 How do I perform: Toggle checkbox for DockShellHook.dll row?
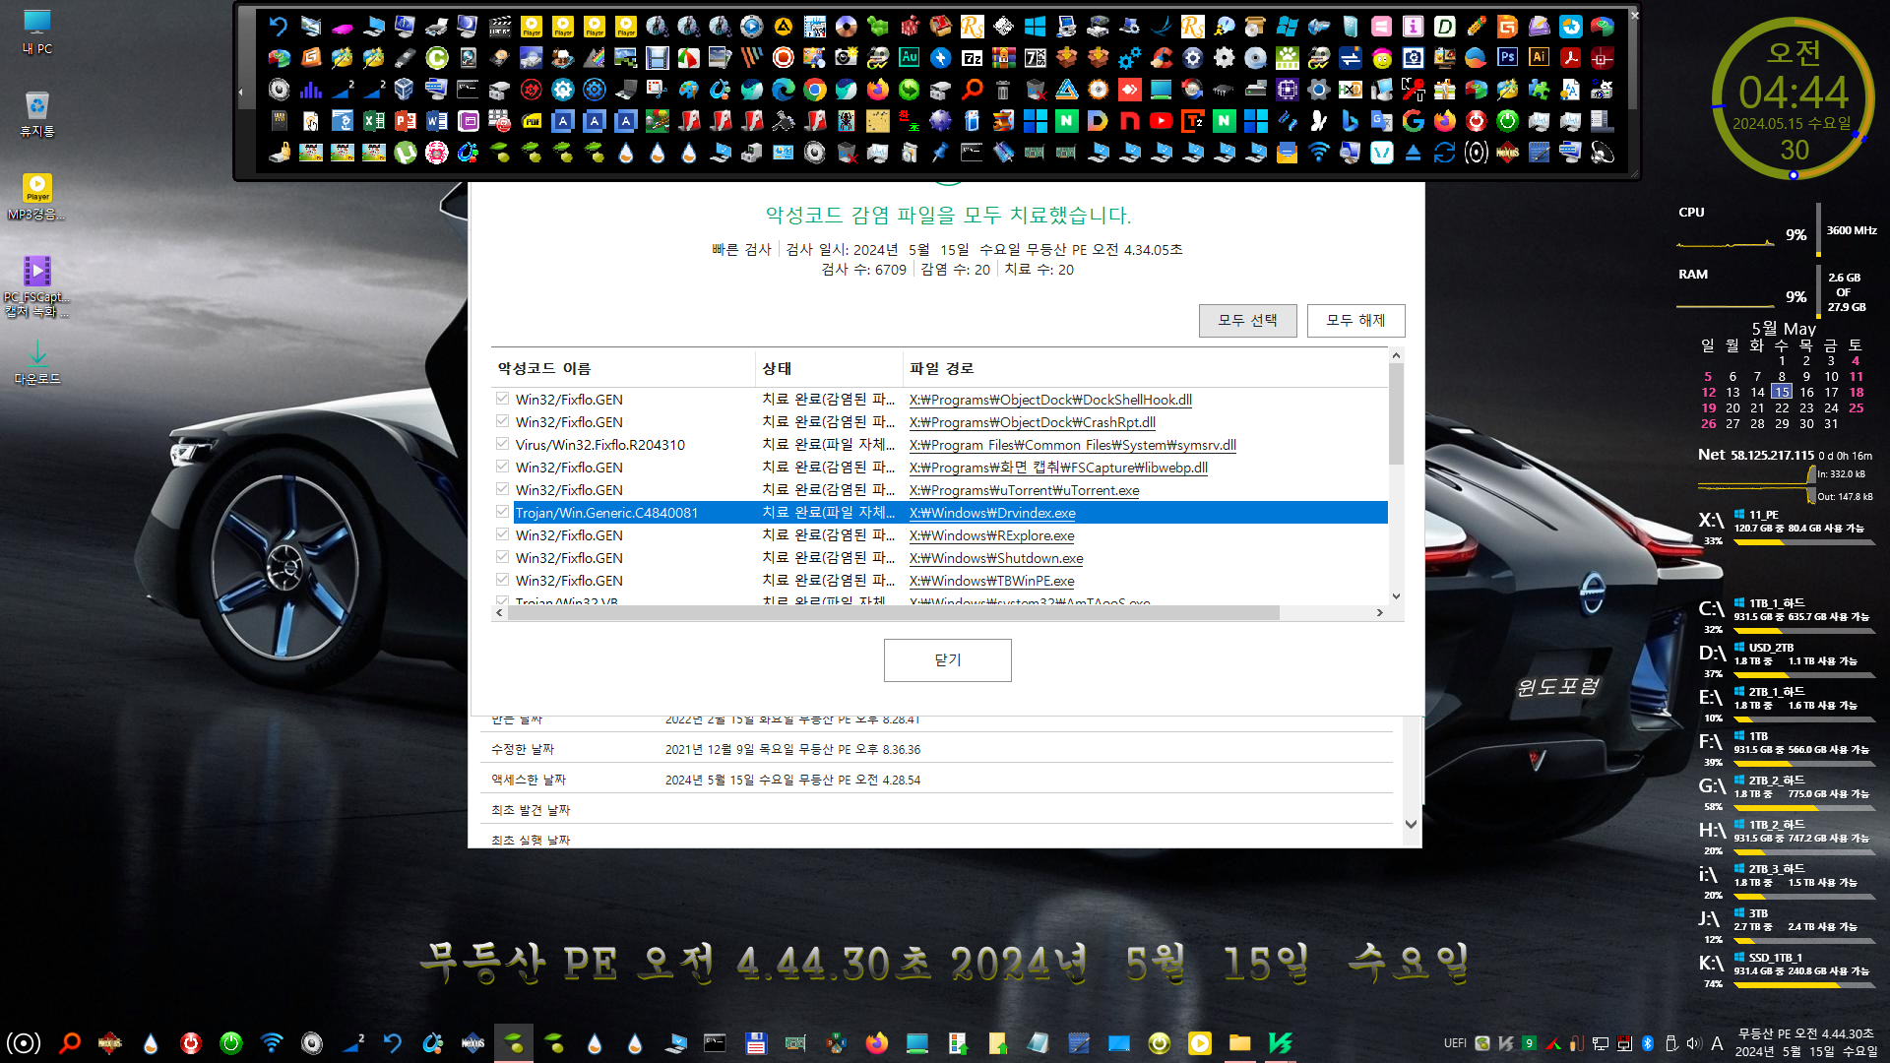[x=502, y=399]
